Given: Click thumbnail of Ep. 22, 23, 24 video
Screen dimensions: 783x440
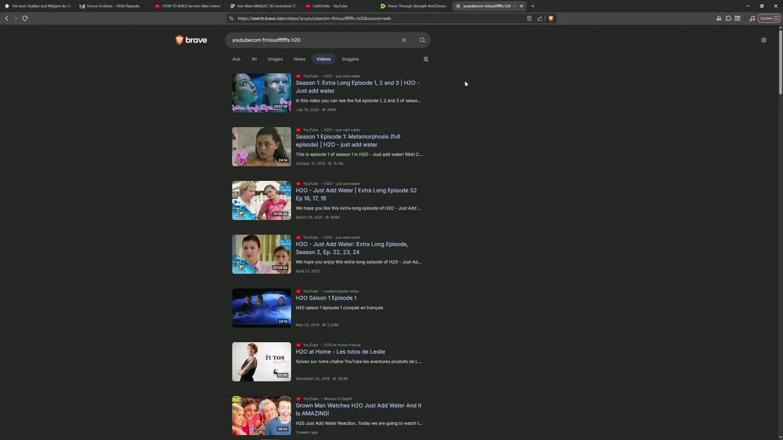Looking at the screenshot, I should [261, 254].
